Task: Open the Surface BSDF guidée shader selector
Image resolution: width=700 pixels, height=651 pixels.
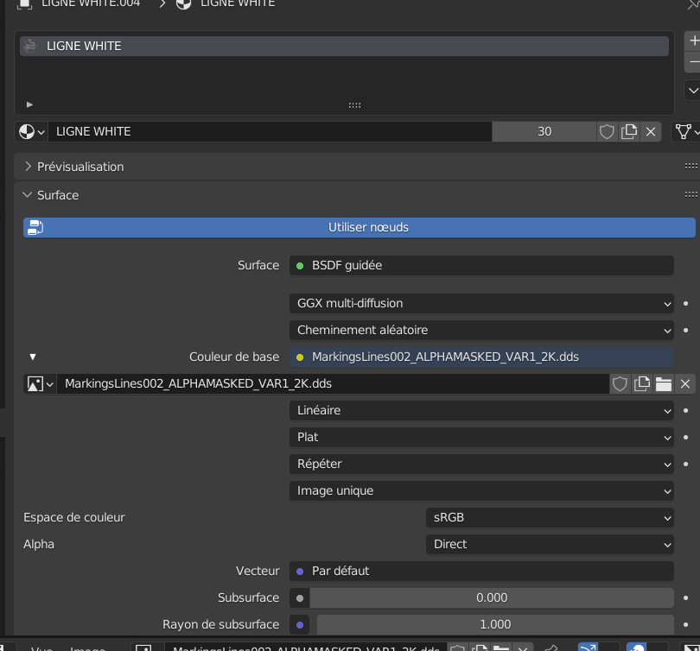Action: [481, 265]
